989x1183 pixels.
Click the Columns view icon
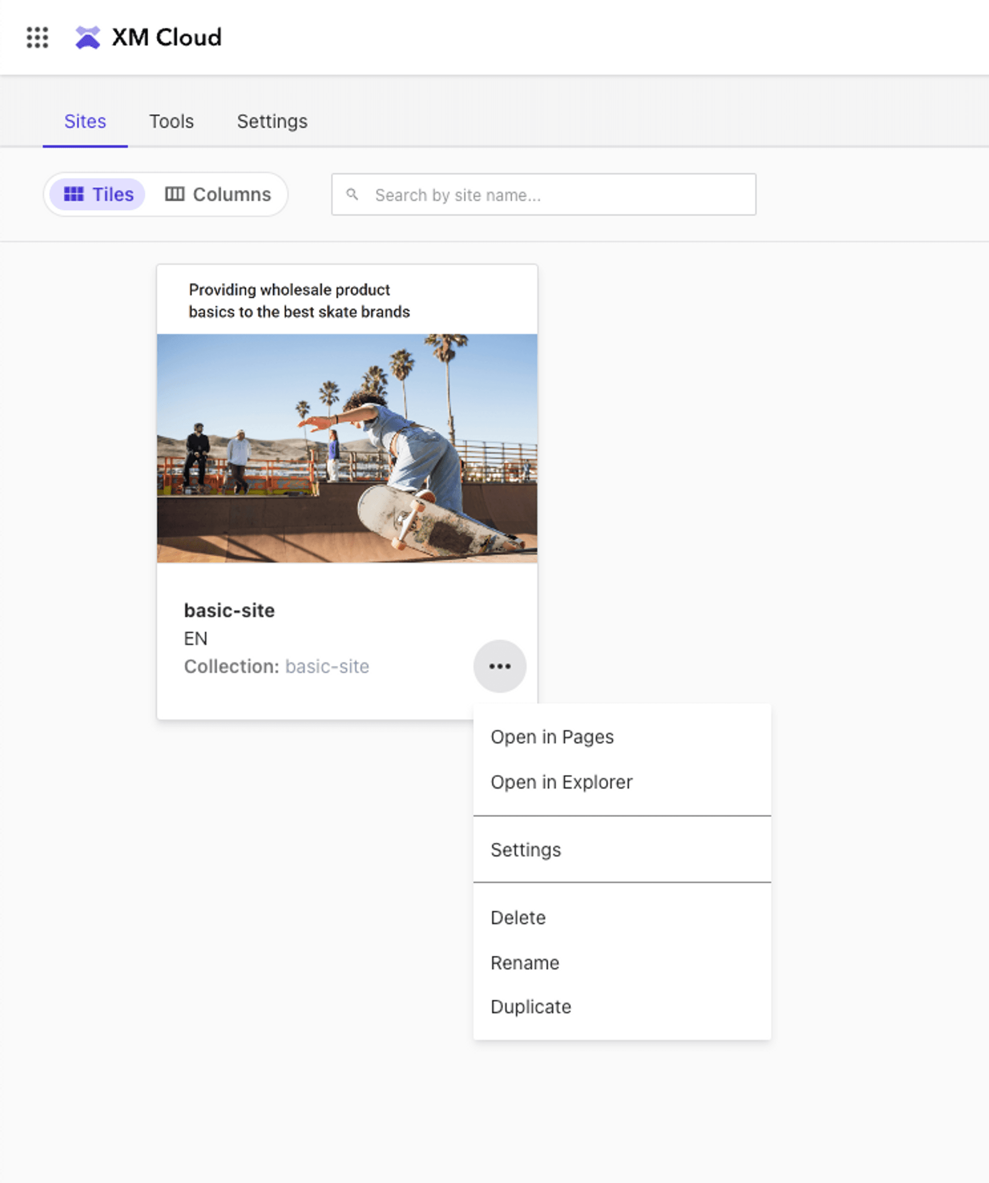pos(175,194)
